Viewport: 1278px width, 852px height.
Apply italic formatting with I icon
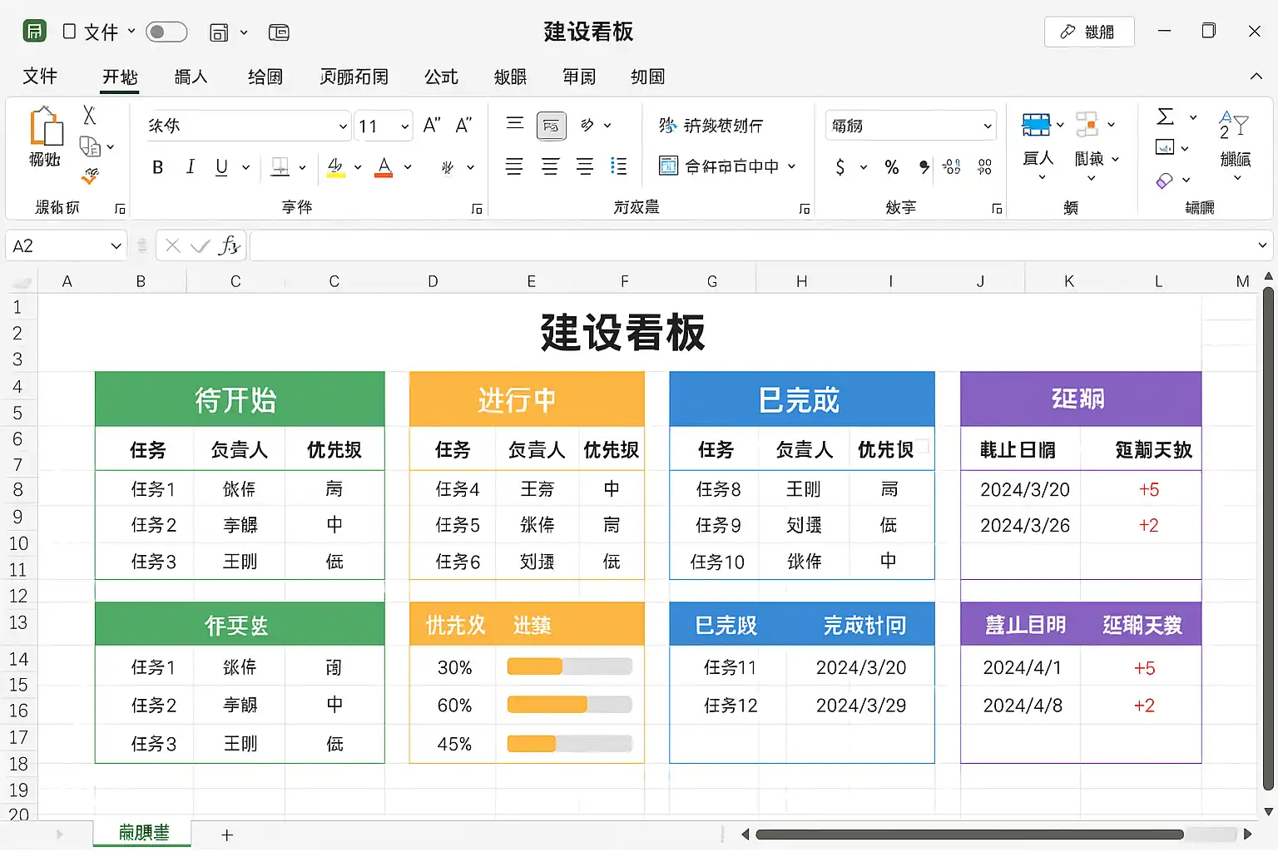tap(191, 167)
